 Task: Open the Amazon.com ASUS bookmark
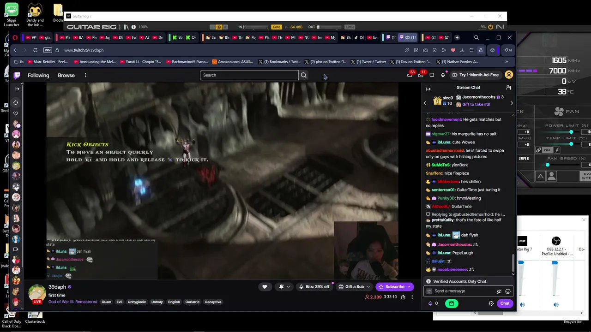click(x=233, y=62)
